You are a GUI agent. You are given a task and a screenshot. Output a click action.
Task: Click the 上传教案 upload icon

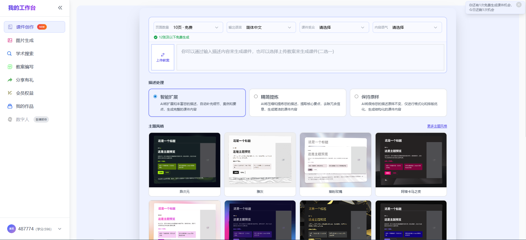pyautogui.click(x=163, y=55)
